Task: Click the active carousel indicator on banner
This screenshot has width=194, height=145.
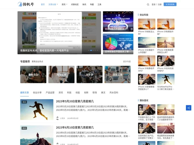Action: click(x=91, y=50)
